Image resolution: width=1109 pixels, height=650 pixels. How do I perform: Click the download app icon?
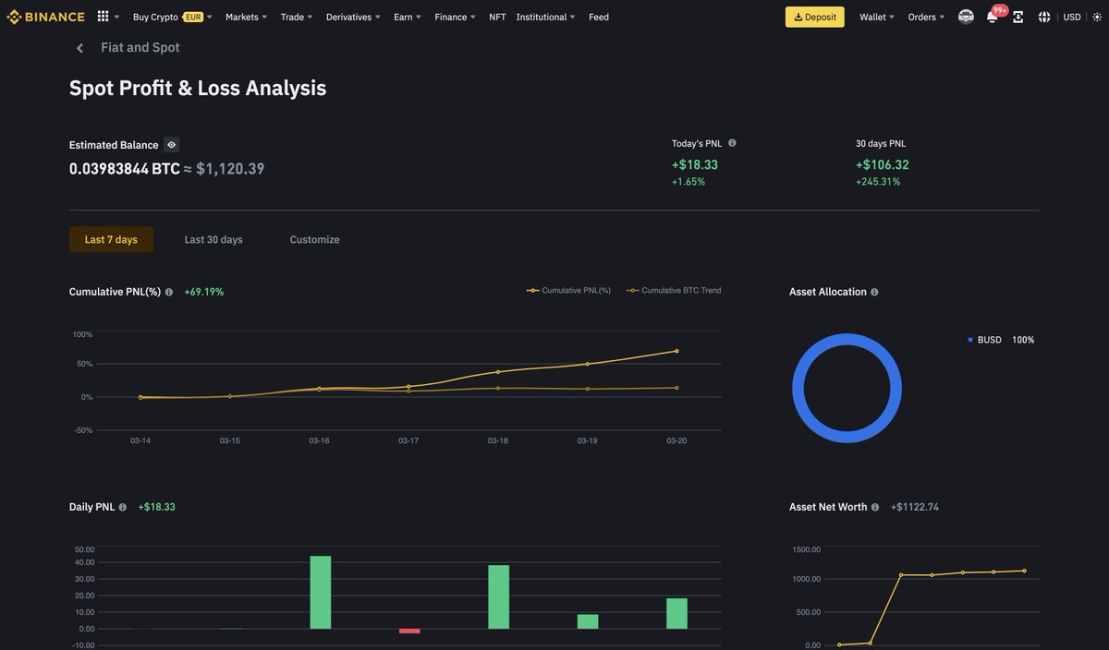pyautogui.click(x=1018, y=17)
